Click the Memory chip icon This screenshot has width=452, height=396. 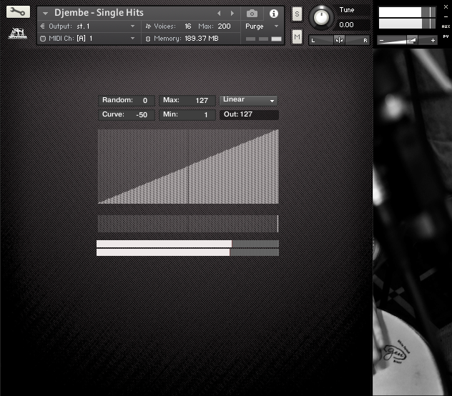pos(148,39)
